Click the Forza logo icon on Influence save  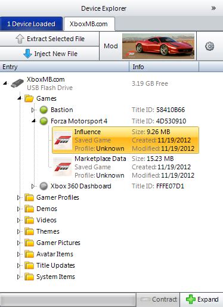(x=63, y=140)
